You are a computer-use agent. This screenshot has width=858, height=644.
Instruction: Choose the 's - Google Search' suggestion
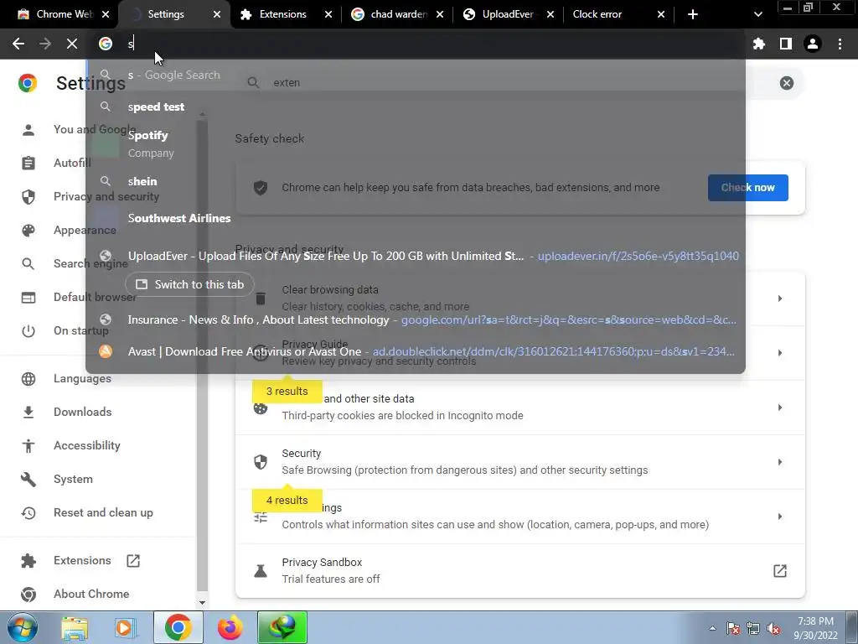pyautogui.click(x=416, y=75)
